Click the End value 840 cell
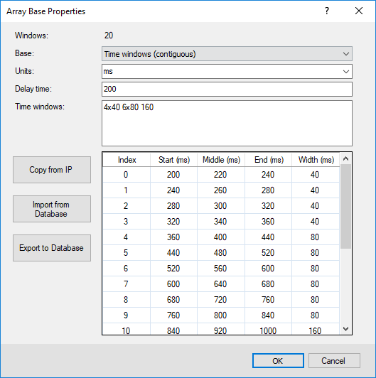 pyautogui.click(x=268, y=315)
